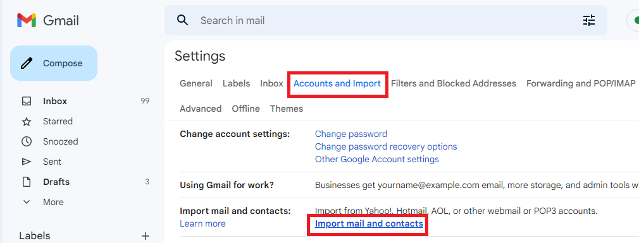Create new label with plus icon
639x243 pixels.
click(146, 235)
